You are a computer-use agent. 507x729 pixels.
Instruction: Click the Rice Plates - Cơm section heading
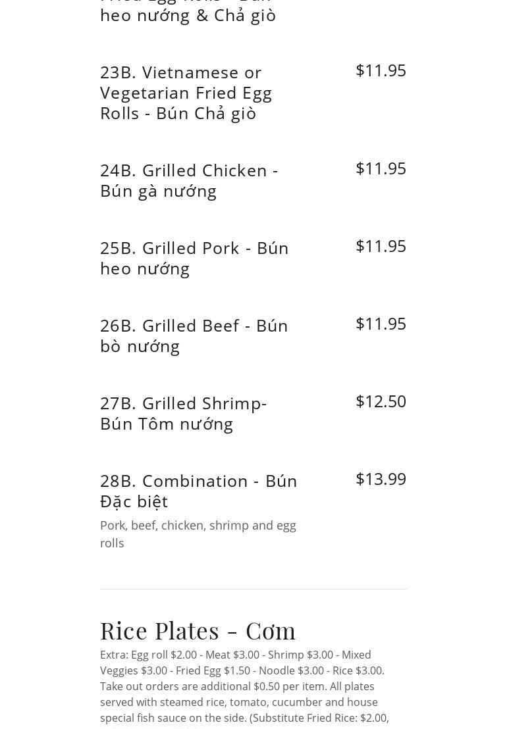(x=198, y=630)
